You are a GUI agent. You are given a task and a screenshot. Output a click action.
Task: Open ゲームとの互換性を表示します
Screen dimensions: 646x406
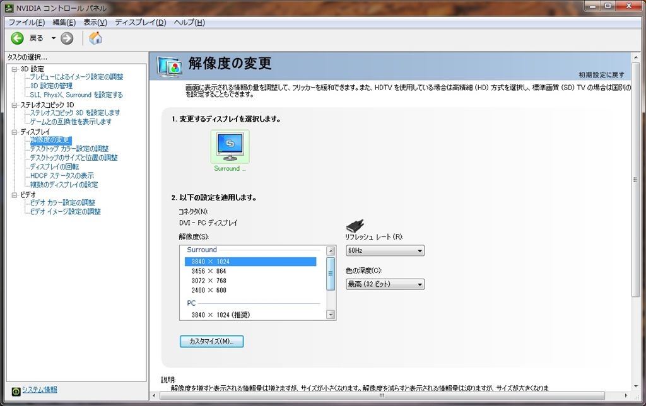[x=71, y=122]
